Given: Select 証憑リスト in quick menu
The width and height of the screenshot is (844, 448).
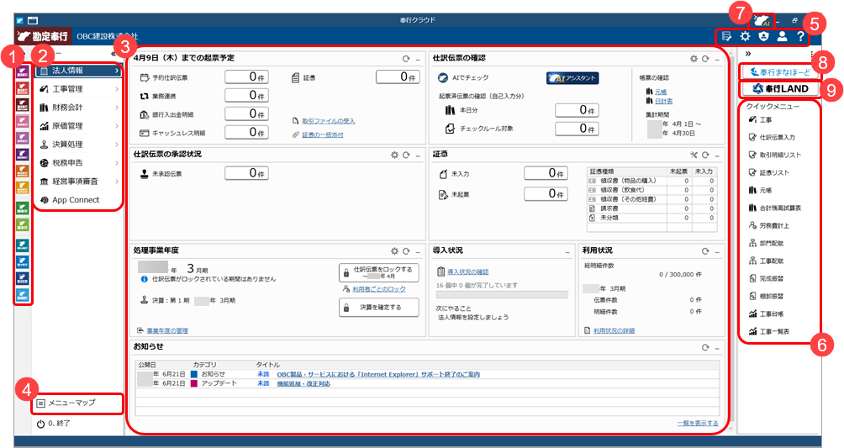Looking at the screenshot, I should pyautogui.click(x=768, y=173).
